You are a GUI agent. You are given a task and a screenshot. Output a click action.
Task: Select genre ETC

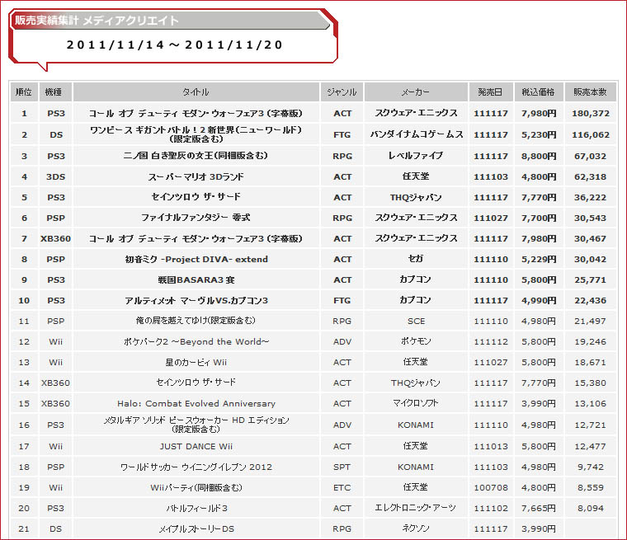coord(342,488)
